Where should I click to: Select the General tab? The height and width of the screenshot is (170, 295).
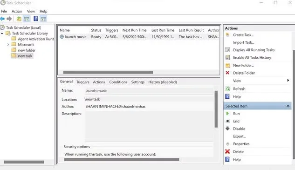[x=66, y=82]
